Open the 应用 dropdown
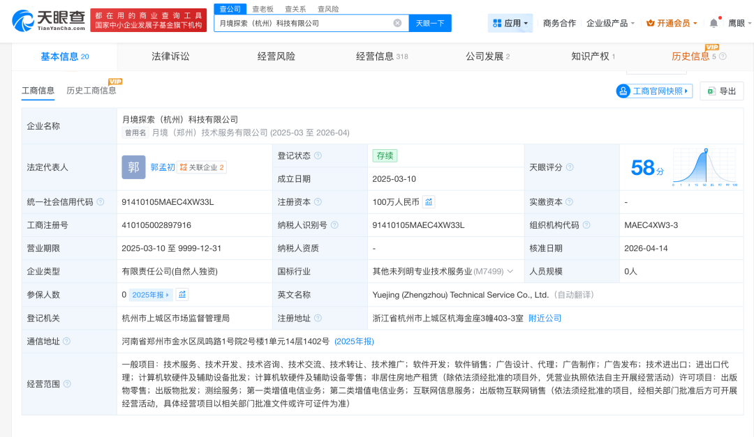Screen dimensions: 754x437 tap(510, 23)
